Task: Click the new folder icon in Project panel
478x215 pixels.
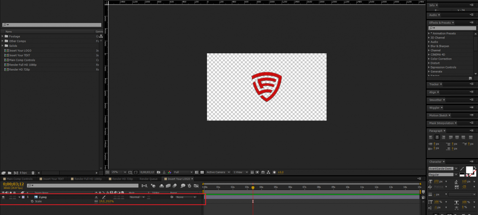Action: click(9, 173)
